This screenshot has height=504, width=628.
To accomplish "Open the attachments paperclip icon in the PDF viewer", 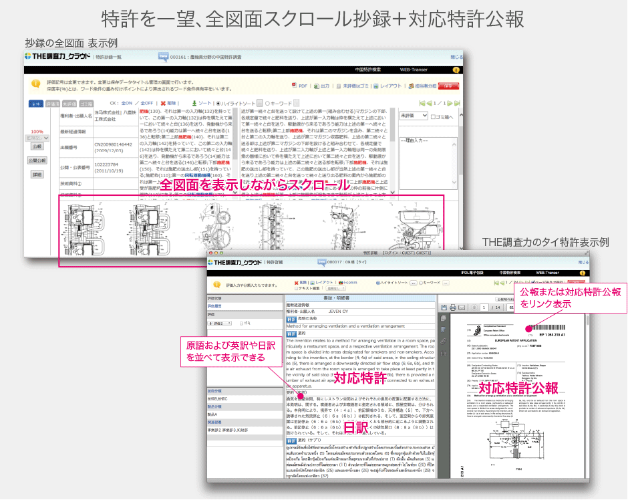I will click(x=444, y=342).
